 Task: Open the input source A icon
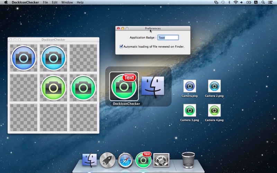pyautogui.click(x=256, y=2)
